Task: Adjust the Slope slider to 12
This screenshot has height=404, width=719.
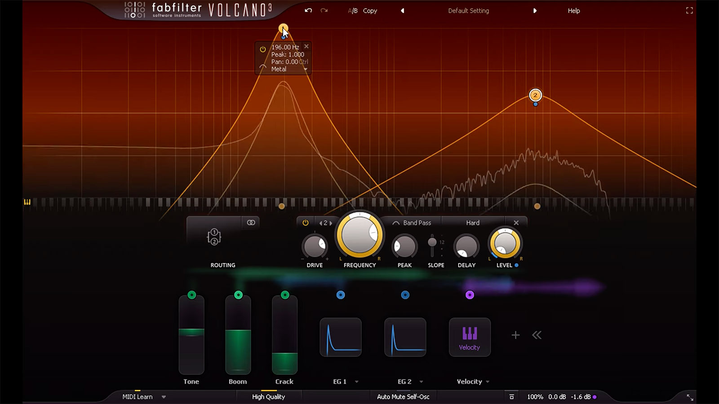Action: 433,242
